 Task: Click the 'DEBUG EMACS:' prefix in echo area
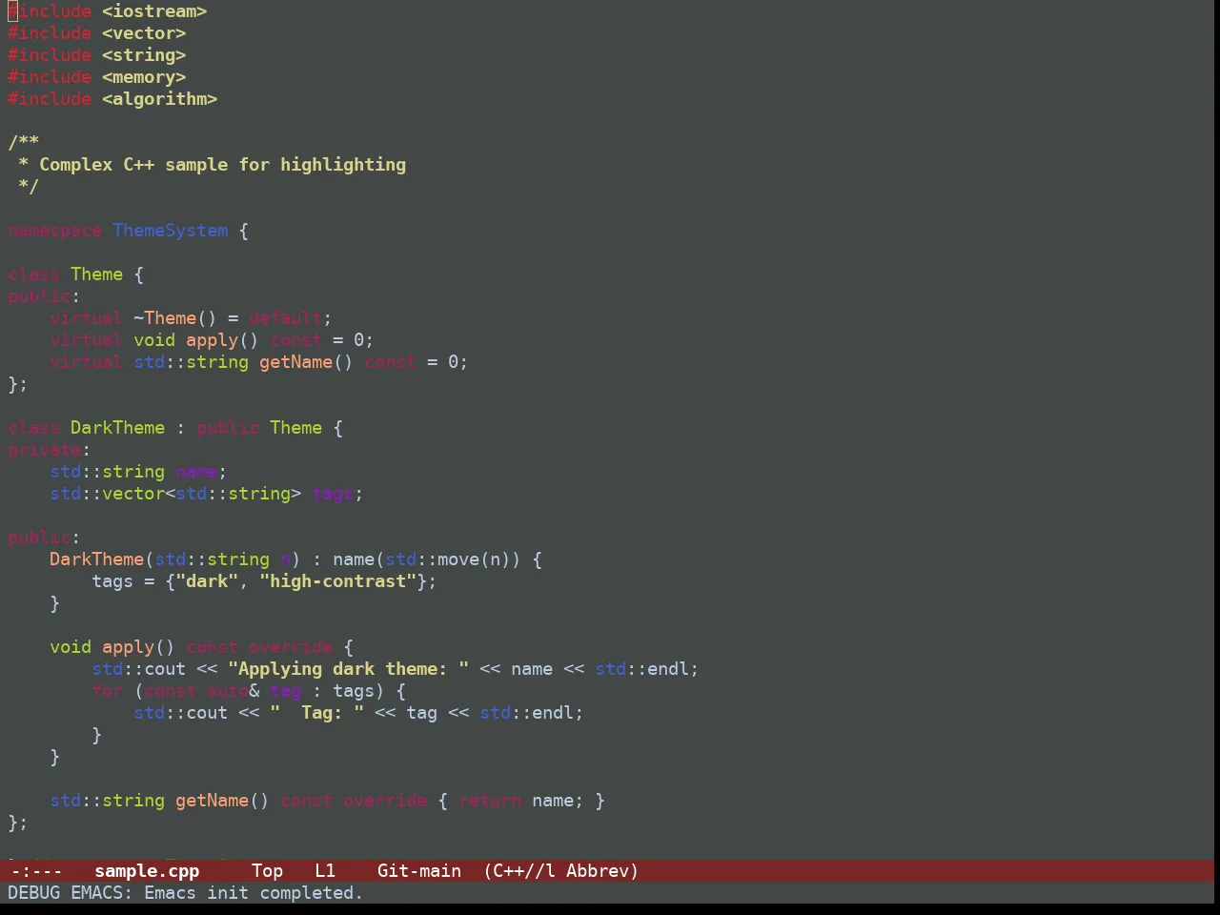pyautogui.click(x=71, y=893)
